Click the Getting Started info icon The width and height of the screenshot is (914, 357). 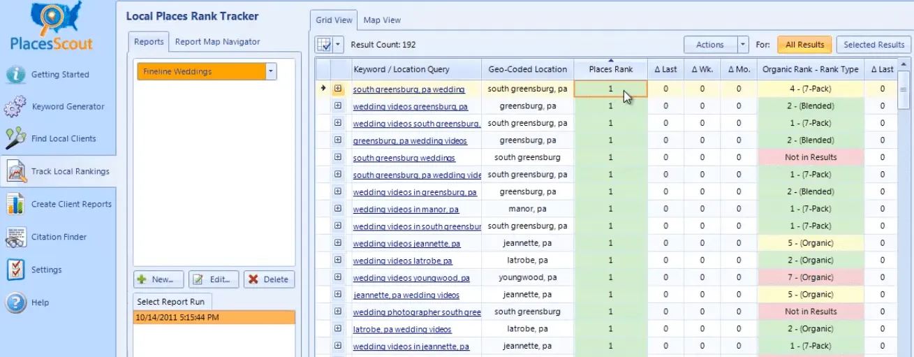point(16,74)
